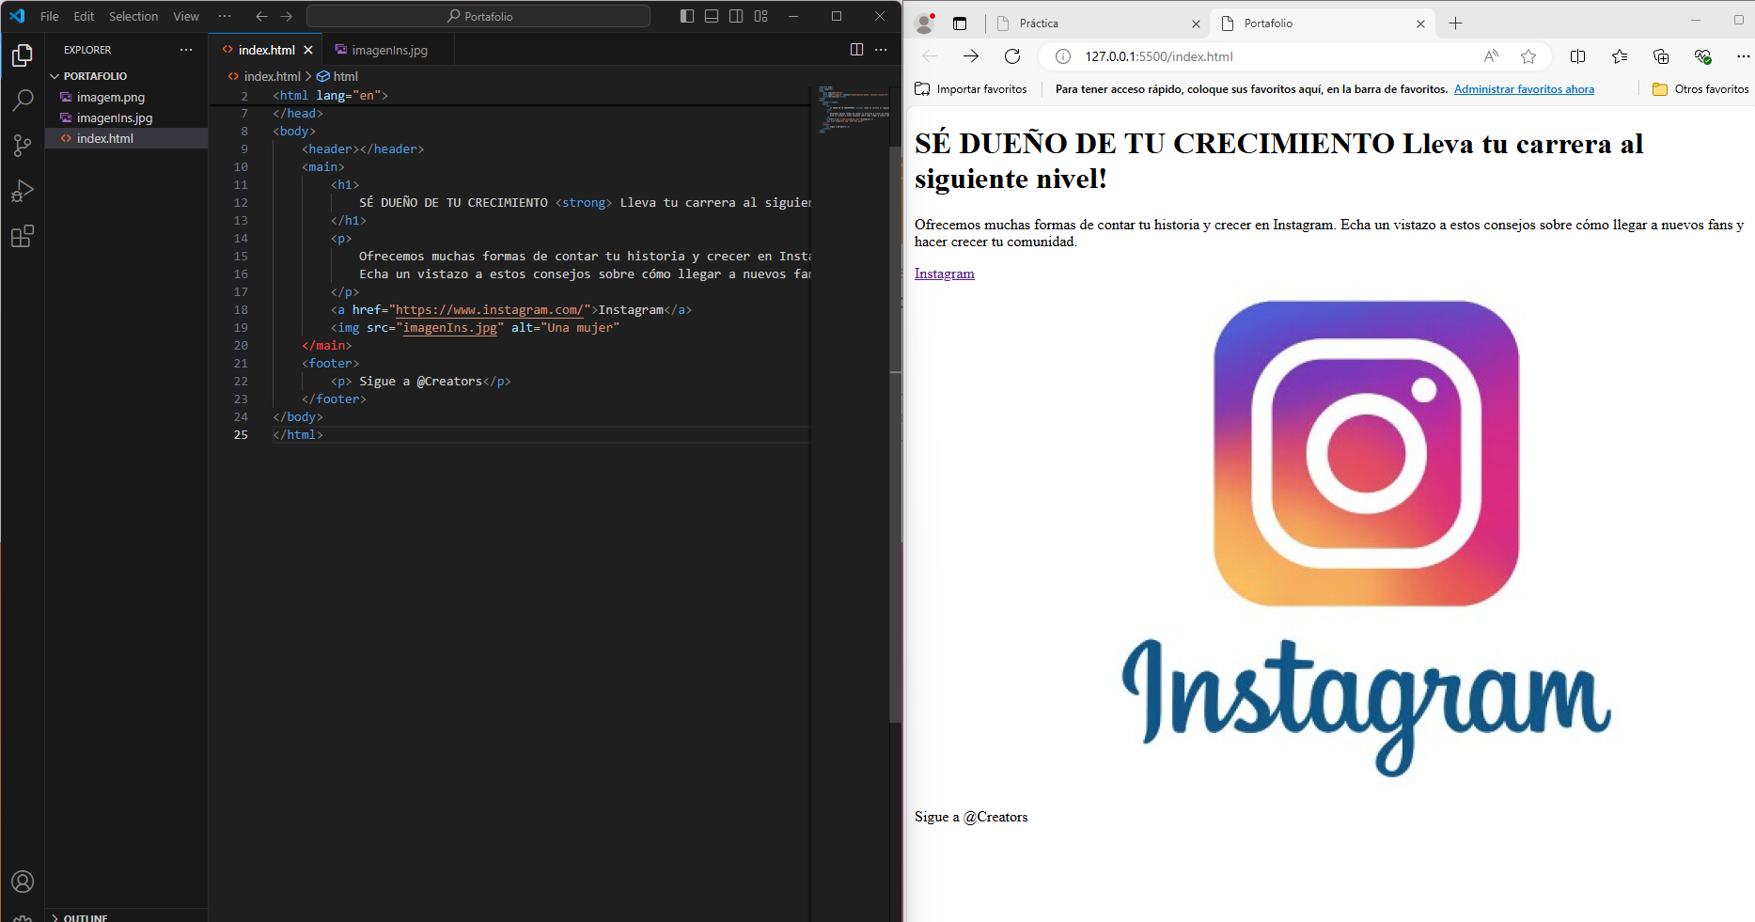The image size is (1755, 922).
Task: Click the Instagram hyperlink on the page
Action: click(x=945, y=273)
